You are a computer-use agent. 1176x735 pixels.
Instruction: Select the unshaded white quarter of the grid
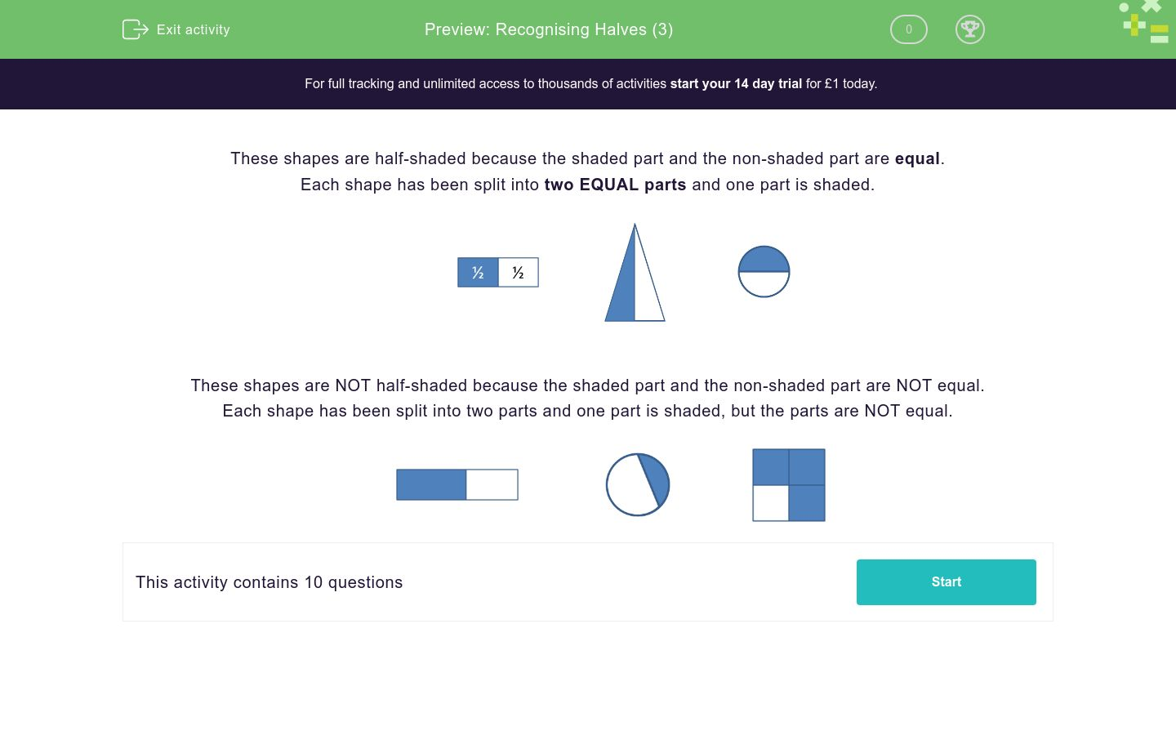(x=771, y=503)
